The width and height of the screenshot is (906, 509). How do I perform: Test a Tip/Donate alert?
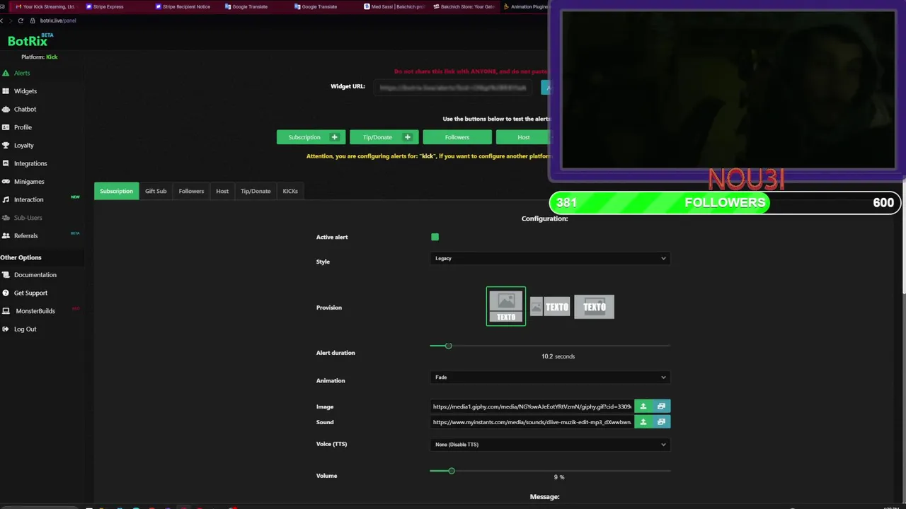[377, 137]
